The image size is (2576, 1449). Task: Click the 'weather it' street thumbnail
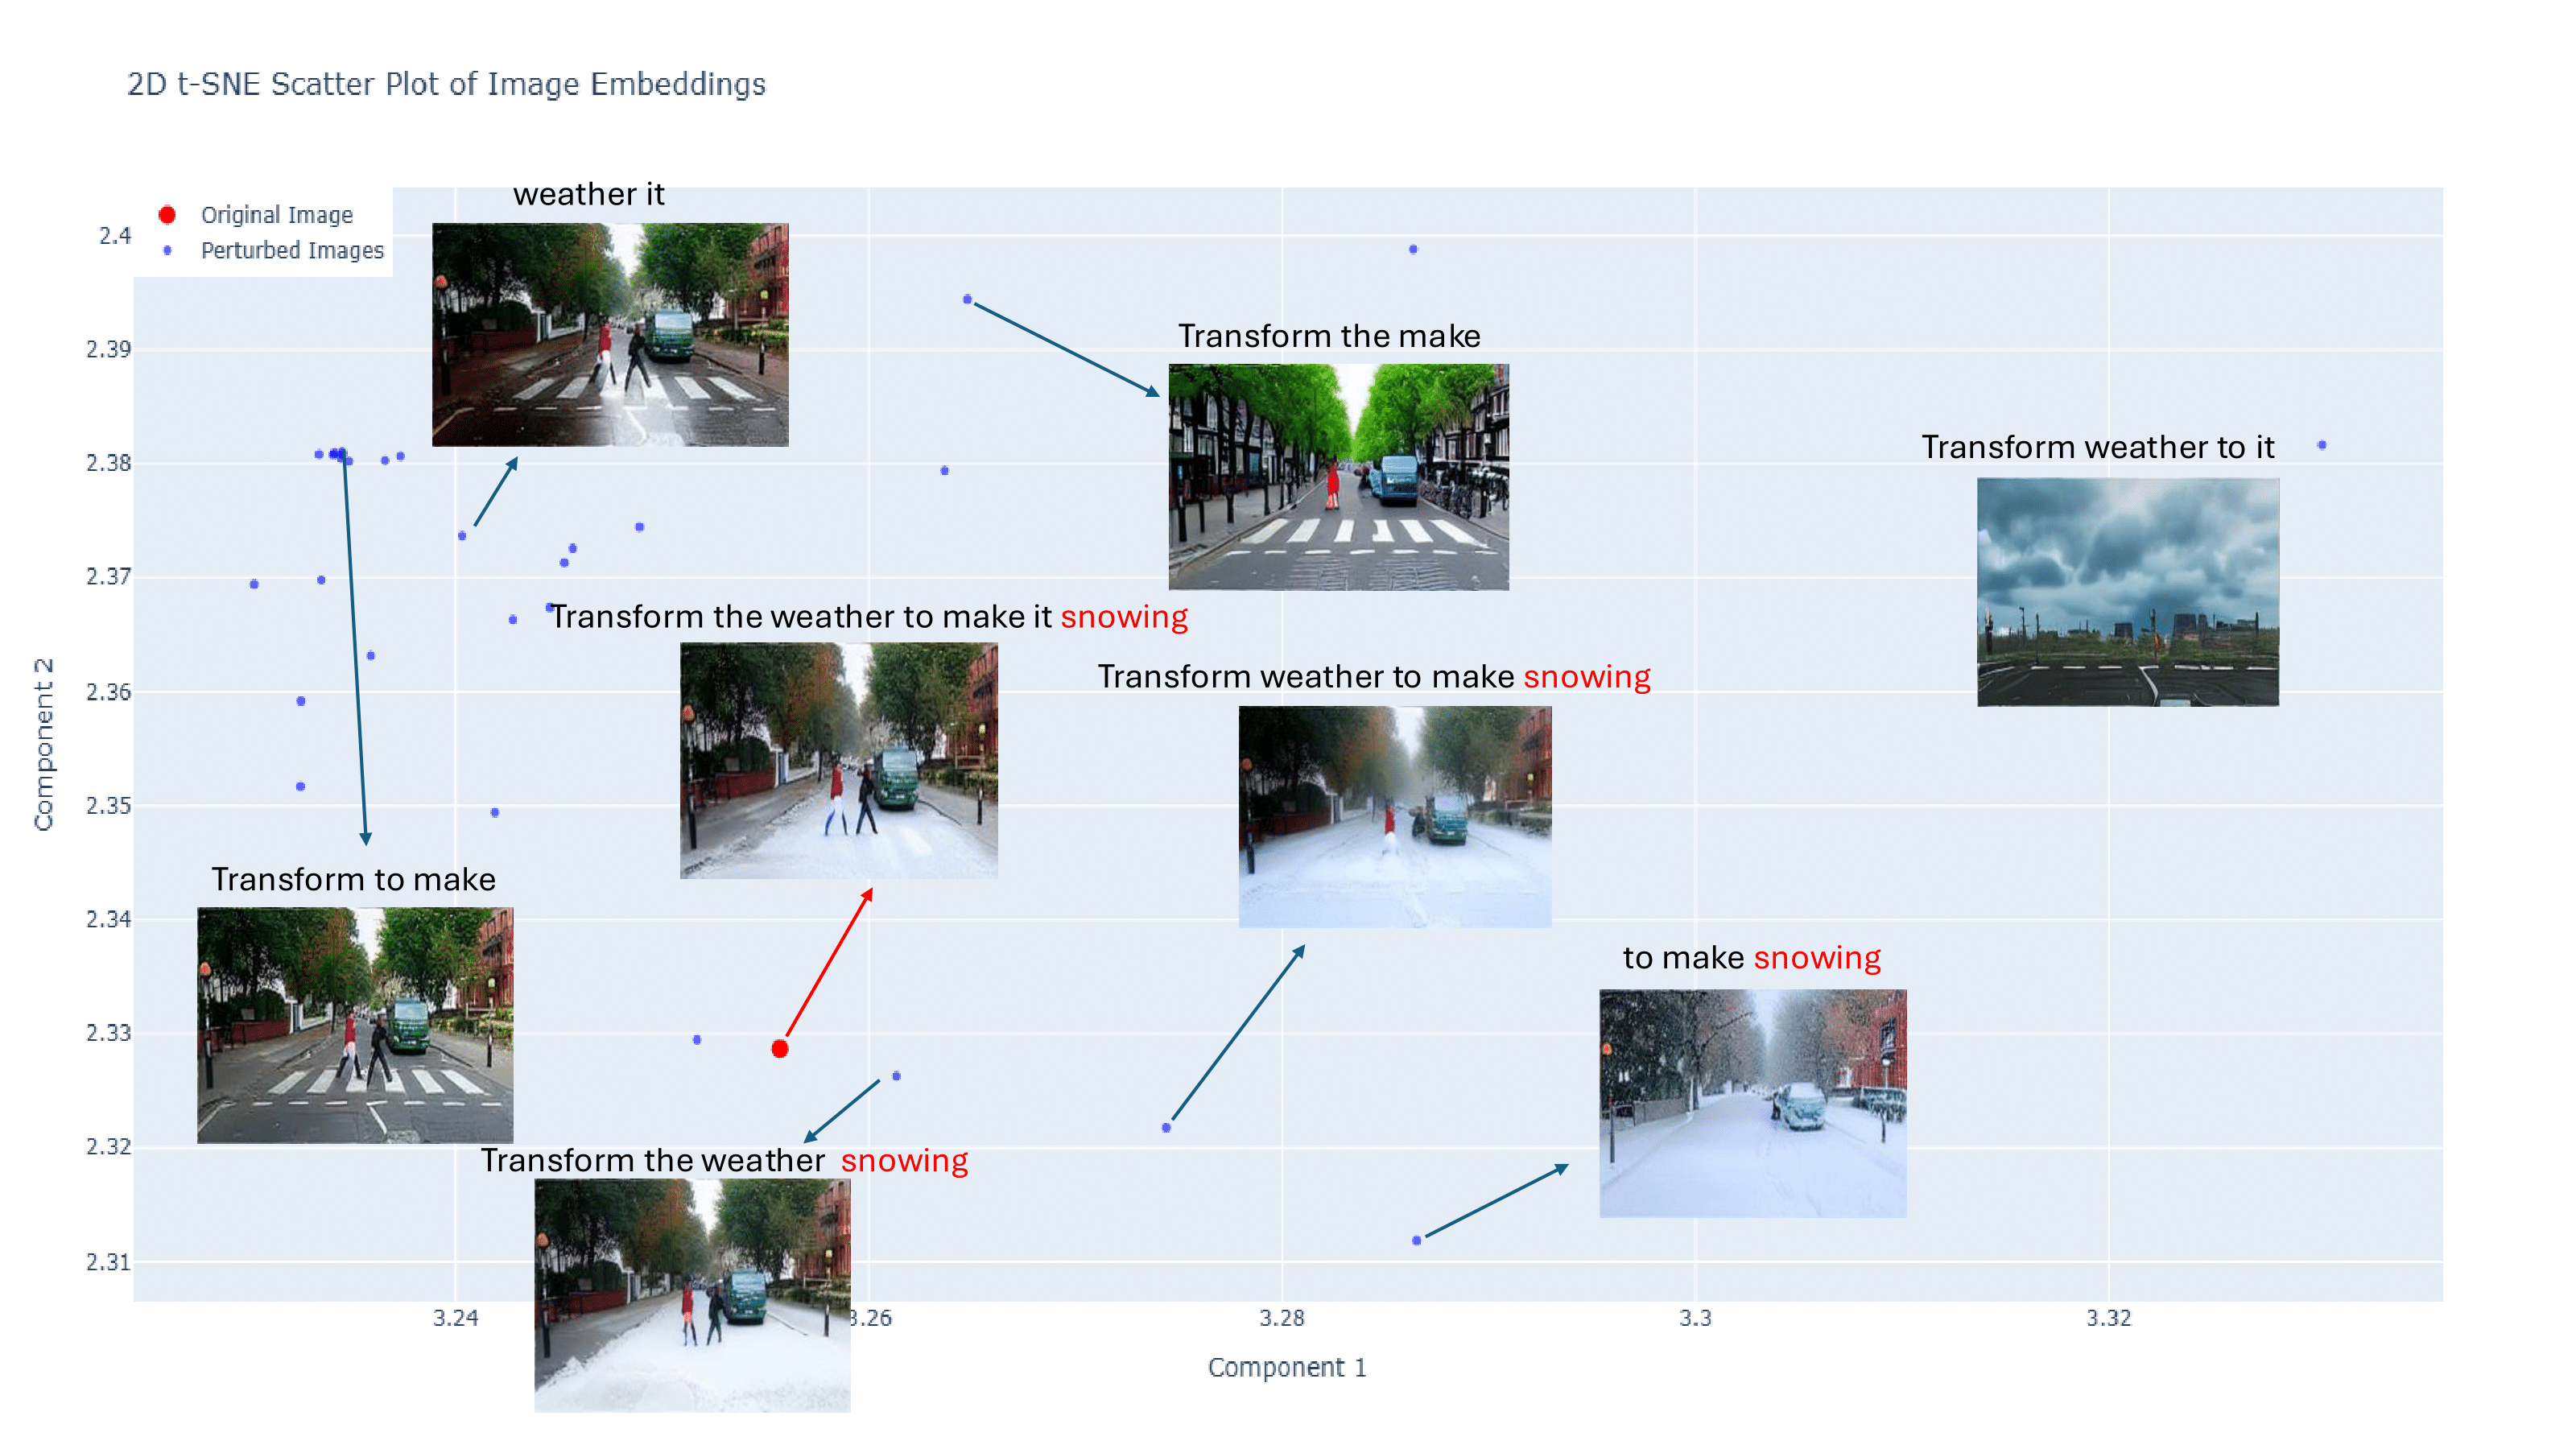point(610,334)
